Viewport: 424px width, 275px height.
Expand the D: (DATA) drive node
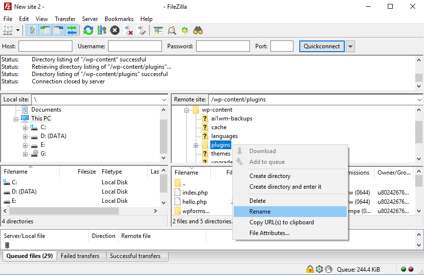click(x=25, y=136)
